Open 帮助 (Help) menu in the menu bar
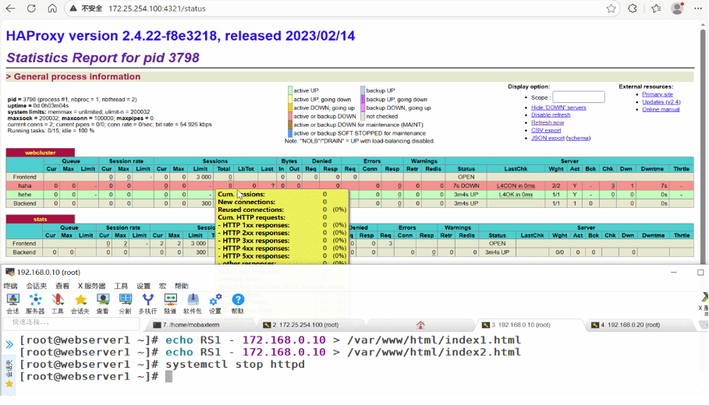This screenshot has width=709, height=405. pos(181,286)
